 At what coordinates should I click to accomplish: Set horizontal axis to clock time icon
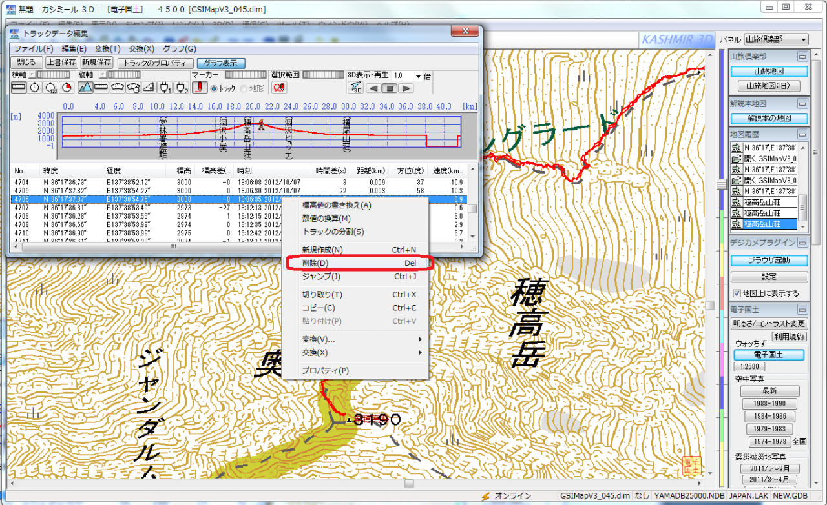coord(34,88)
